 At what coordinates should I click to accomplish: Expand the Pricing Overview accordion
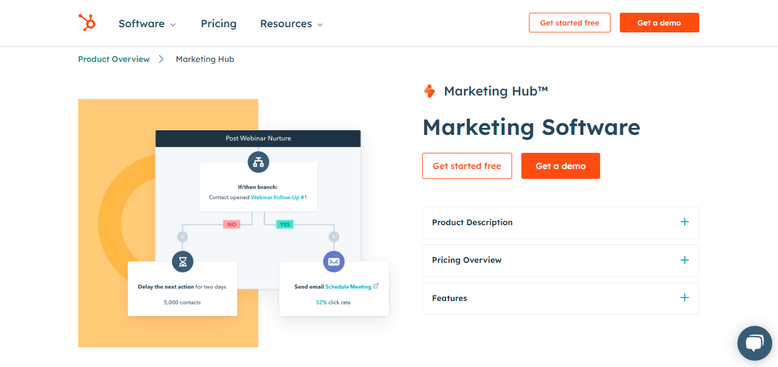click(561, 260)
